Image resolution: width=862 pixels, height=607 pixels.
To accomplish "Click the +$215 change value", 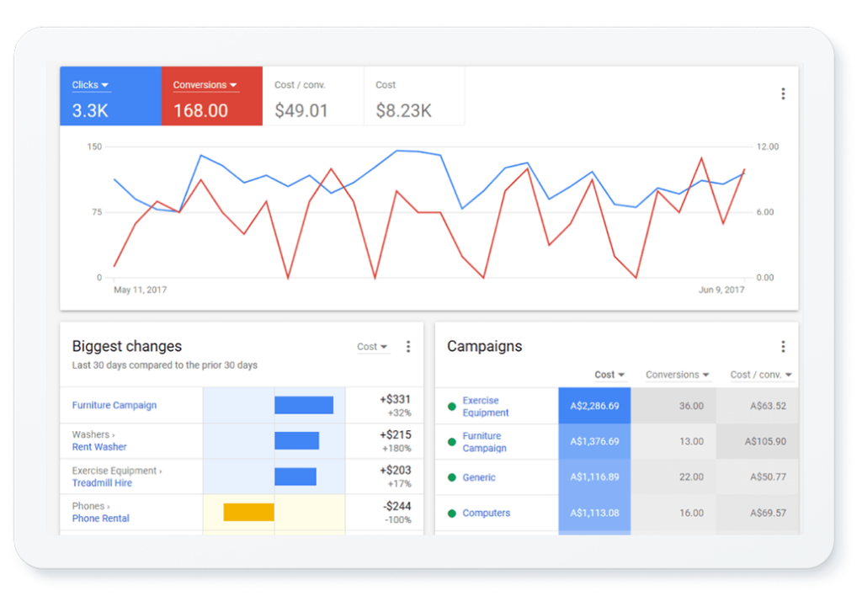I will [x=396, y=435].
